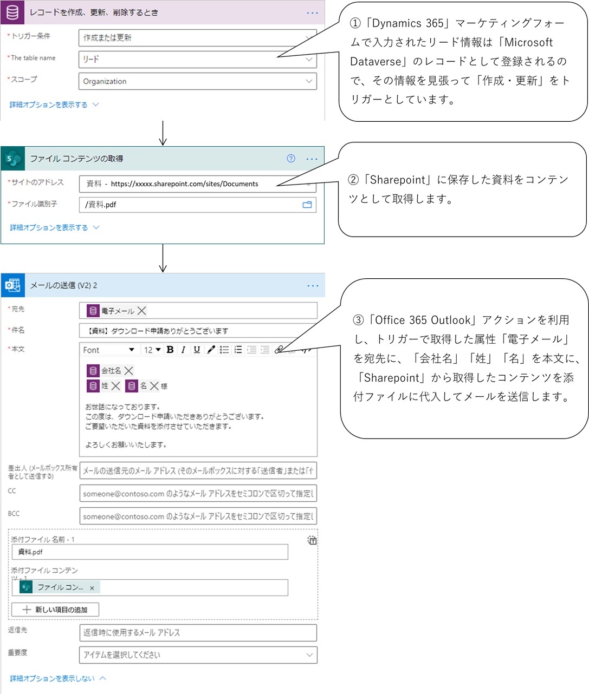Open the 重要度 dropdown
This screenshot has width=589, height=694.
(x=198, y=655)
